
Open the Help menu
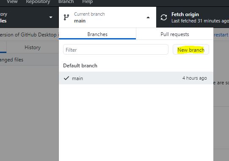tap(87, 2)
